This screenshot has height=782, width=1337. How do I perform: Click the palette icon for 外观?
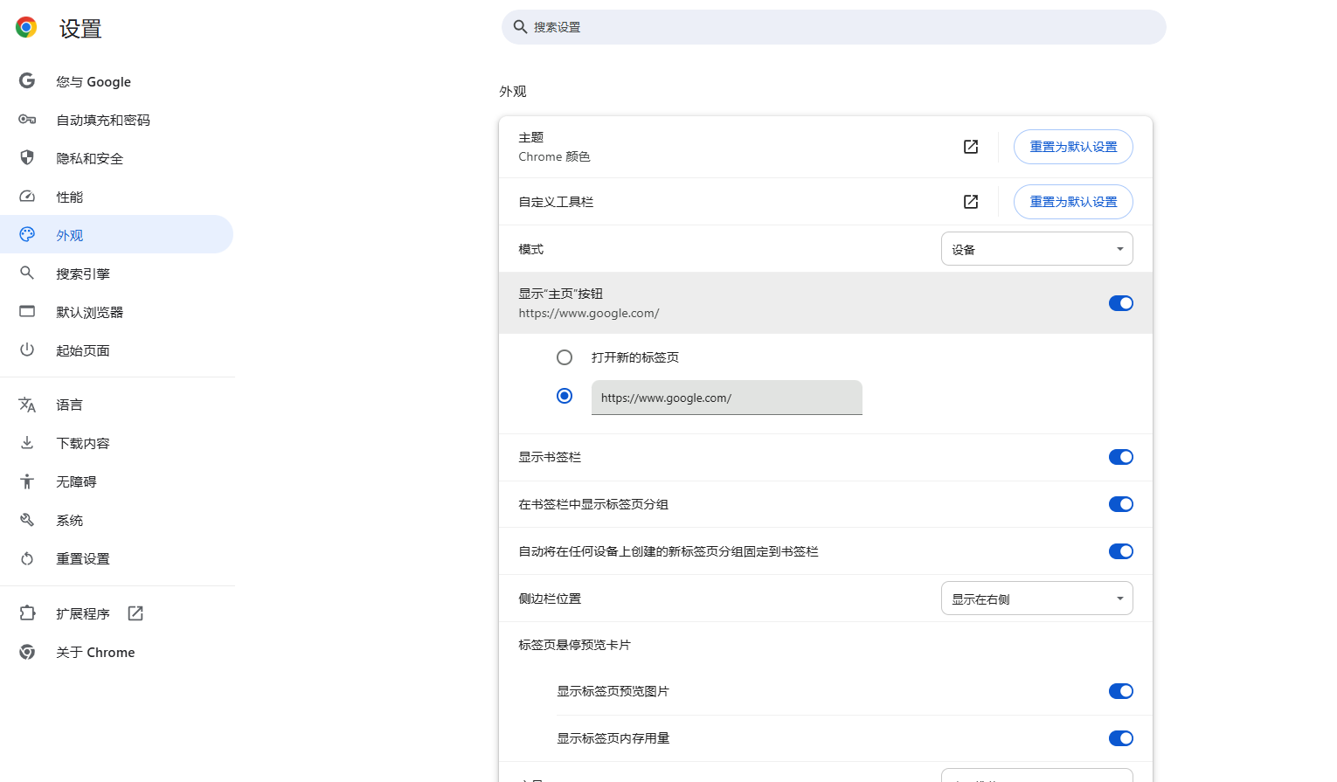(27, 235)
